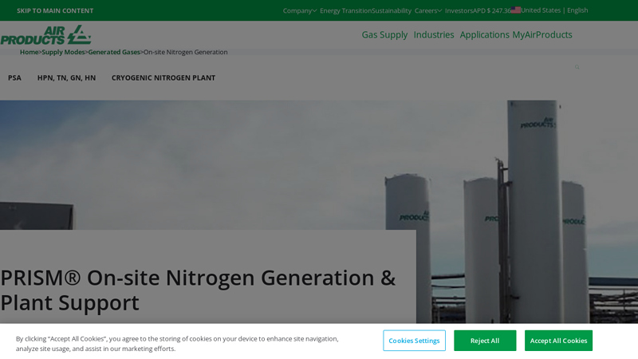Click Skip to Main Content link
The height and width of the screenshot is (359, 638).
[55, 10]
